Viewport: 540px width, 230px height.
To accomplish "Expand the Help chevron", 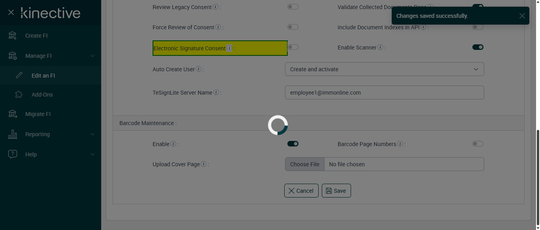I will pyautogui.click(x=93, y=154).
